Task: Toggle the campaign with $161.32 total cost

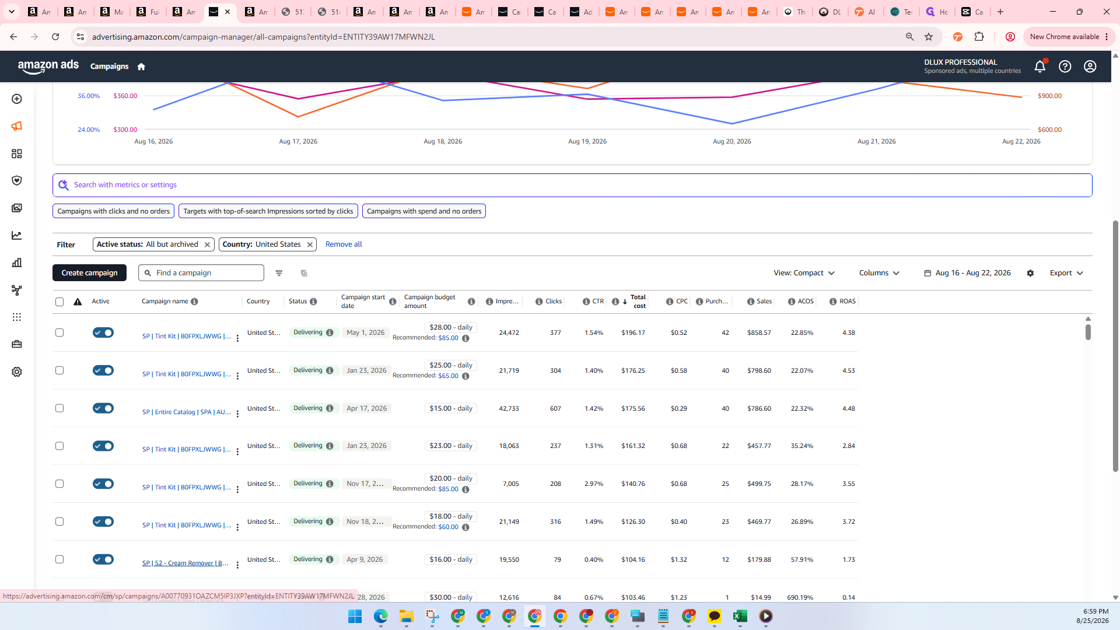Action: [103, 446]
